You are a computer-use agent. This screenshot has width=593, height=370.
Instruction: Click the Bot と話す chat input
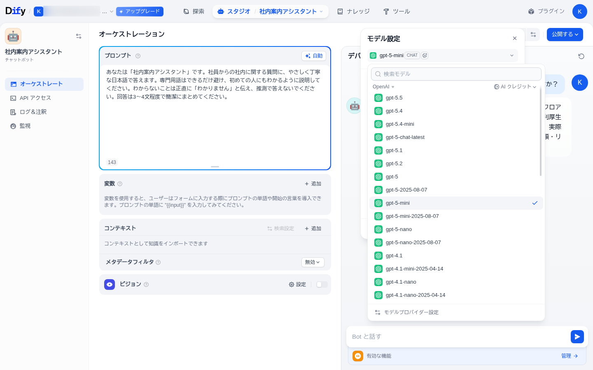click(458, 337)
